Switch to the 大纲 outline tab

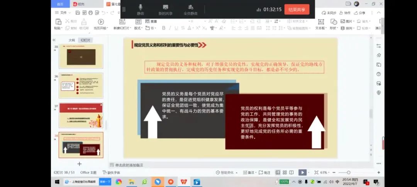click(71, 40)
